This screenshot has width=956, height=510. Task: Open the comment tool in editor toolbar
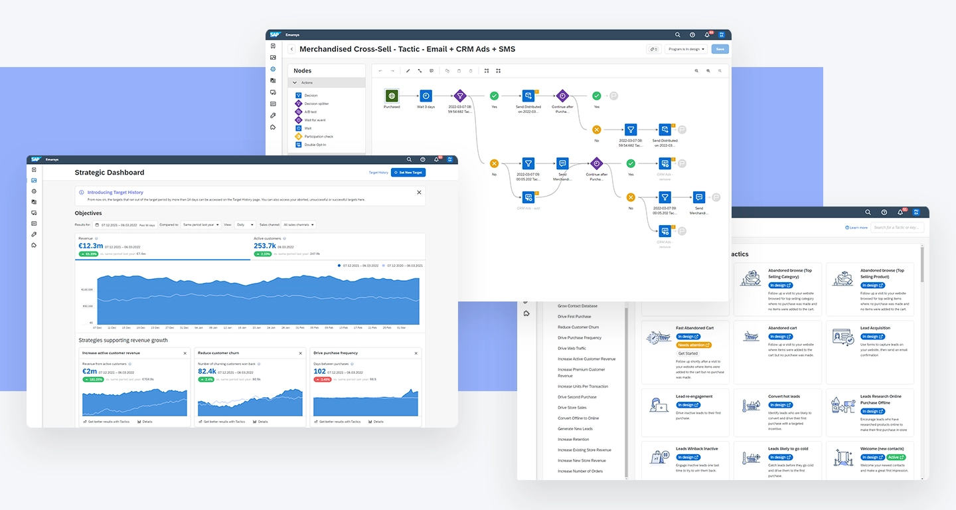click(432, 70)
